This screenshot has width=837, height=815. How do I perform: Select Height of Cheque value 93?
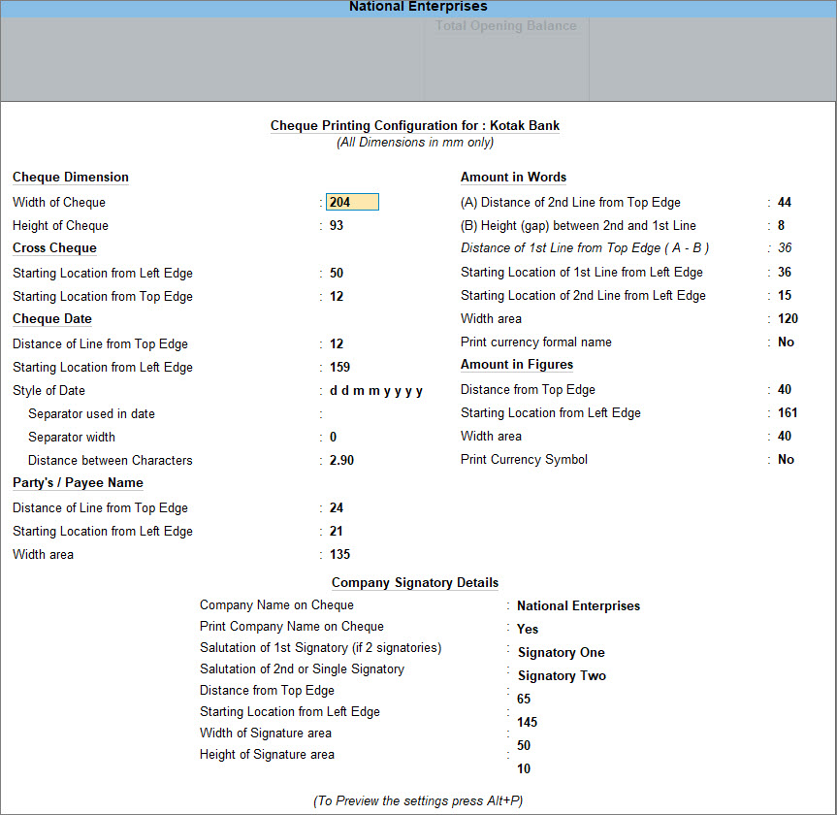coord(337,225)
